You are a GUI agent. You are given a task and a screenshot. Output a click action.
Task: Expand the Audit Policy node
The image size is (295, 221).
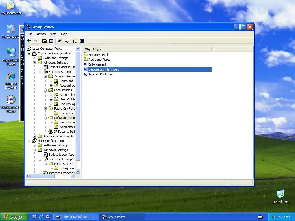51,95
